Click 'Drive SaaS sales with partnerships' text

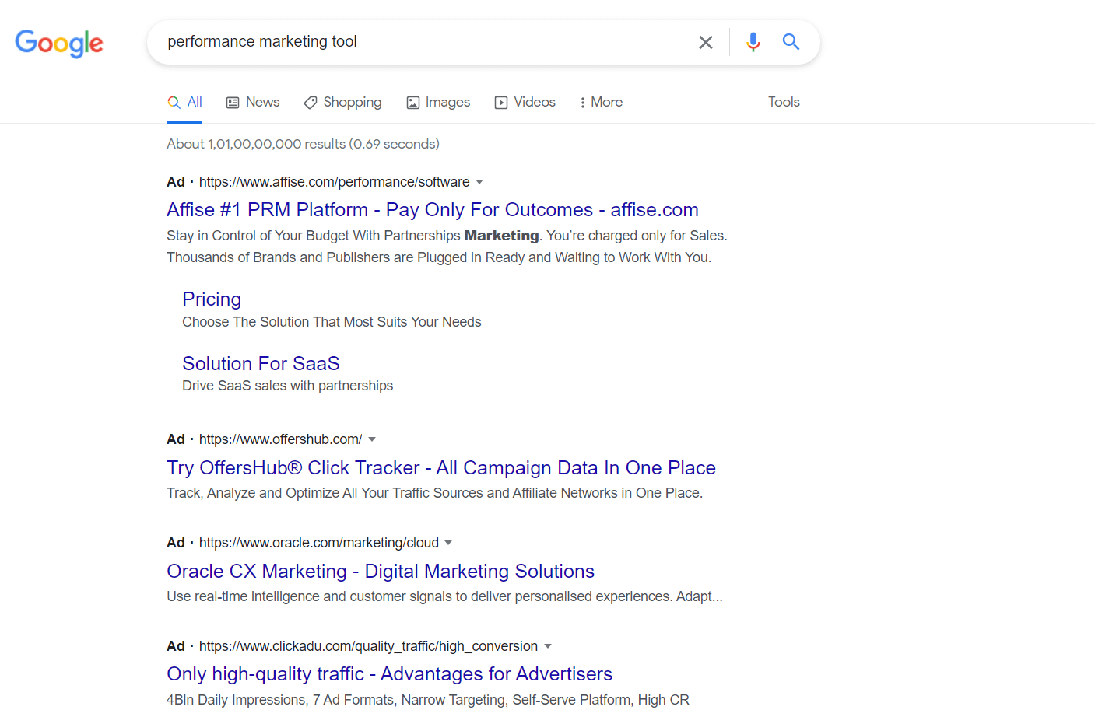[x=287, y=386]
